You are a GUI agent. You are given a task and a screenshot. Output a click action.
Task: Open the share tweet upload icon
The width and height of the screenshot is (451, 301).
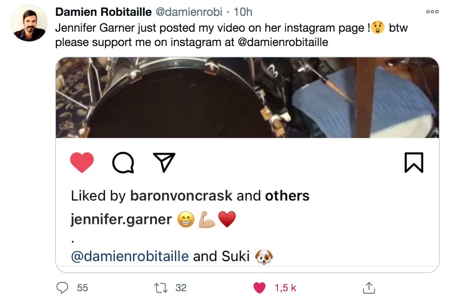[369, 288]
